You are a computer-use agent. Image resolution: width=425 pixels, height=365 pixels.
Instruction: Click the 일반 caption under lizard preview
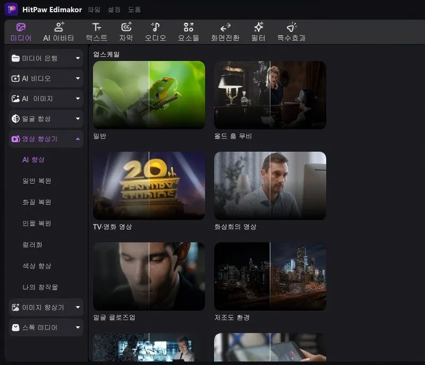tap(99, 136)
